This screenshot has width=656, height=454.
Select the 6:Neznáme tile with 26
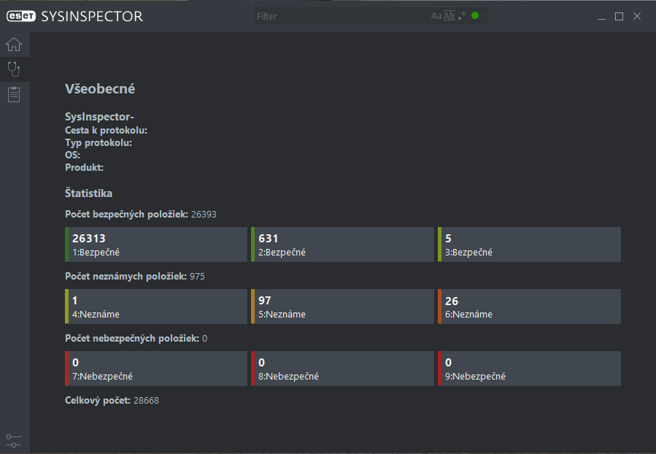tap(529, 307)
